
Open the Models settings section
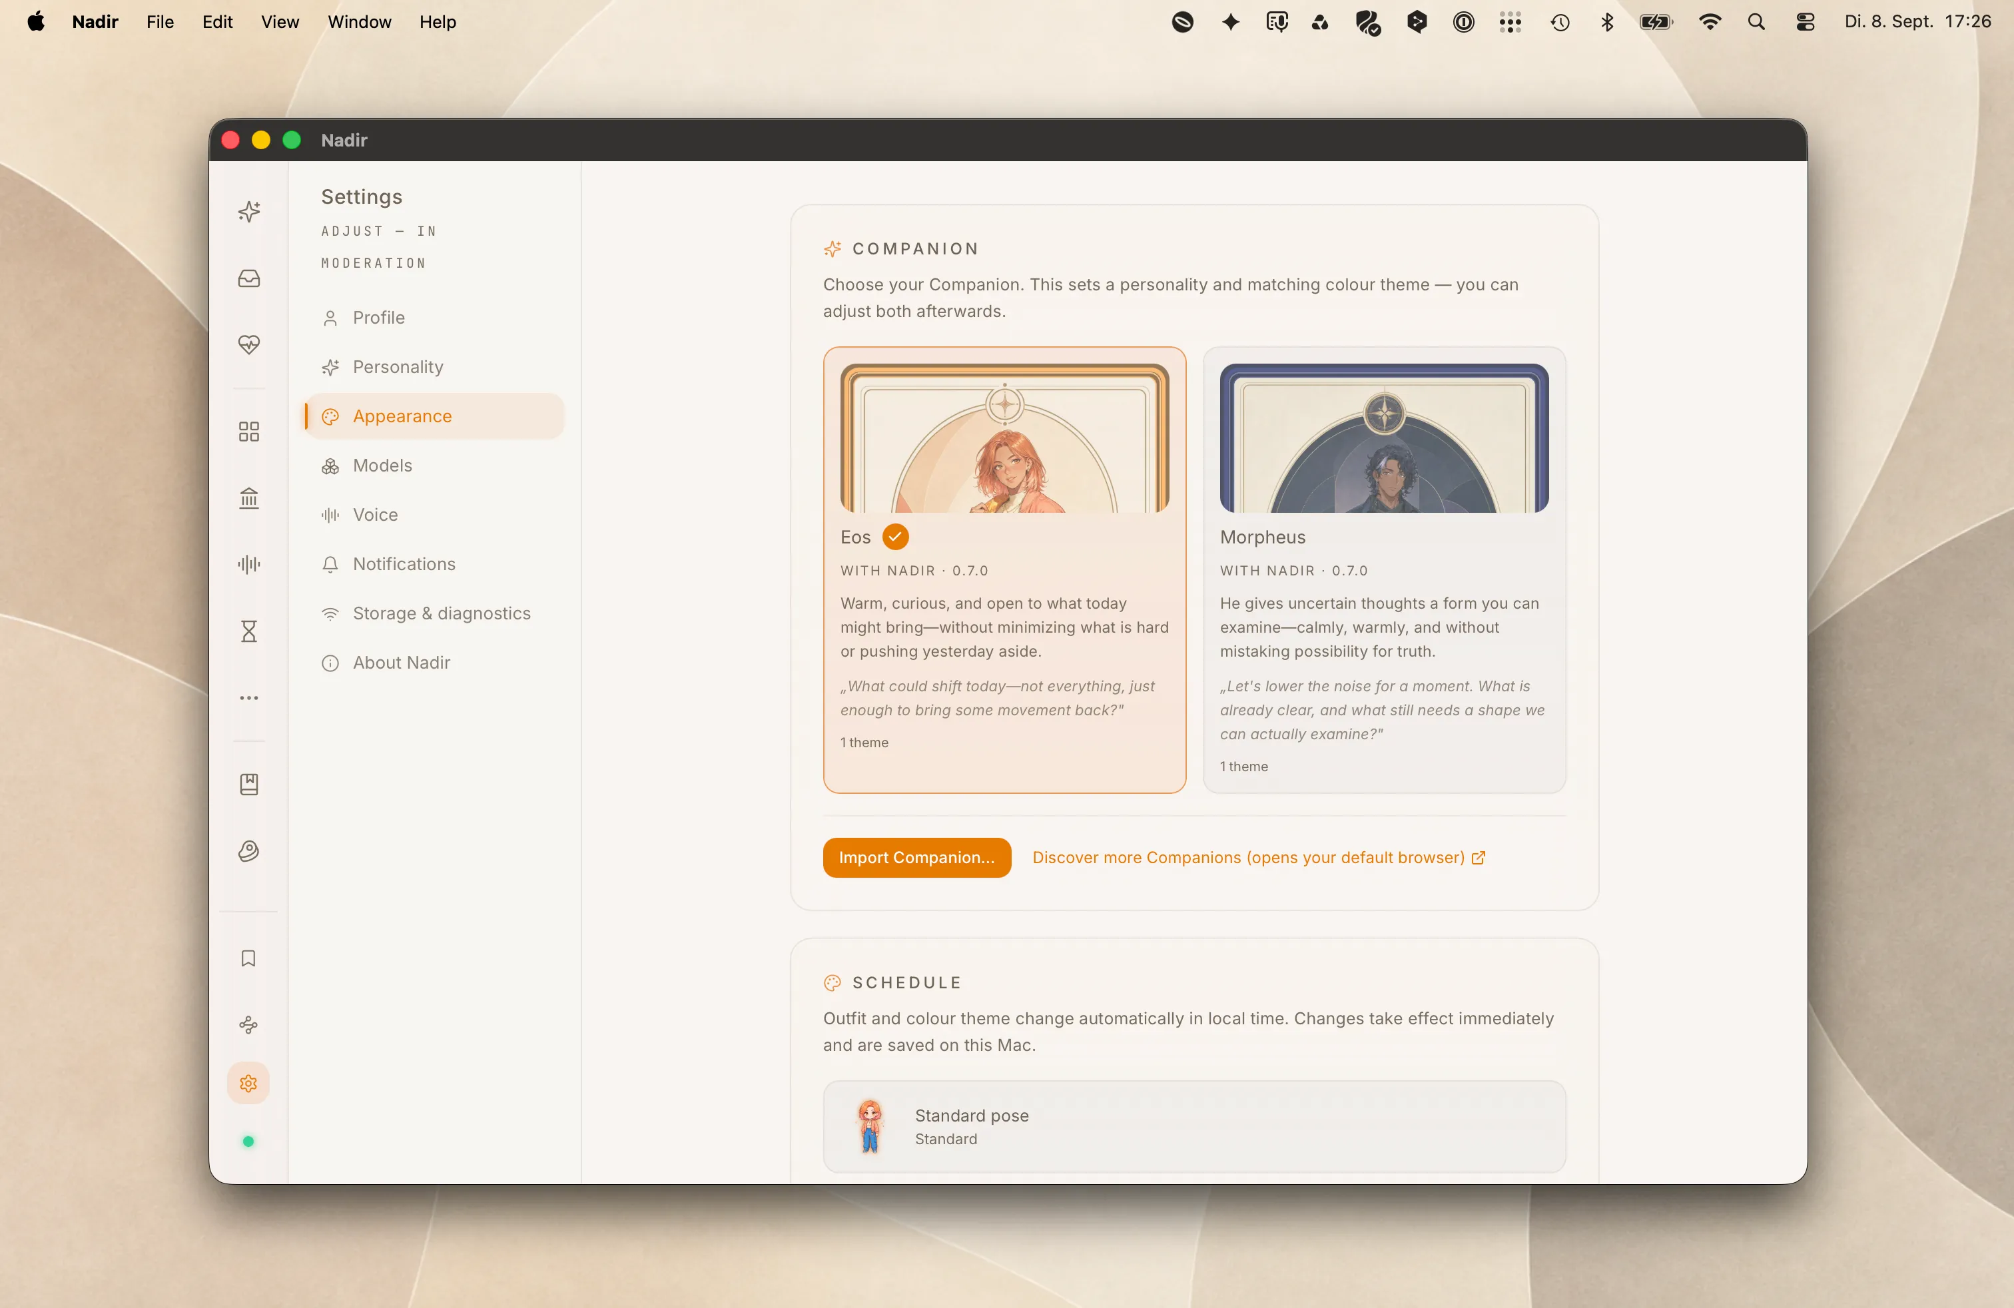click(434, 466)
